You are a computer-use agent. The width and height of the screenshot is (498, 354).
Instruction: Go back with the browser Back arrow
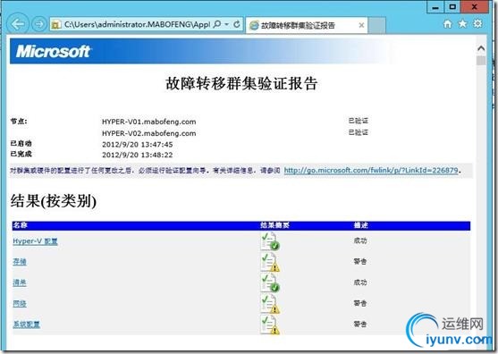click(x=18, y=24)
